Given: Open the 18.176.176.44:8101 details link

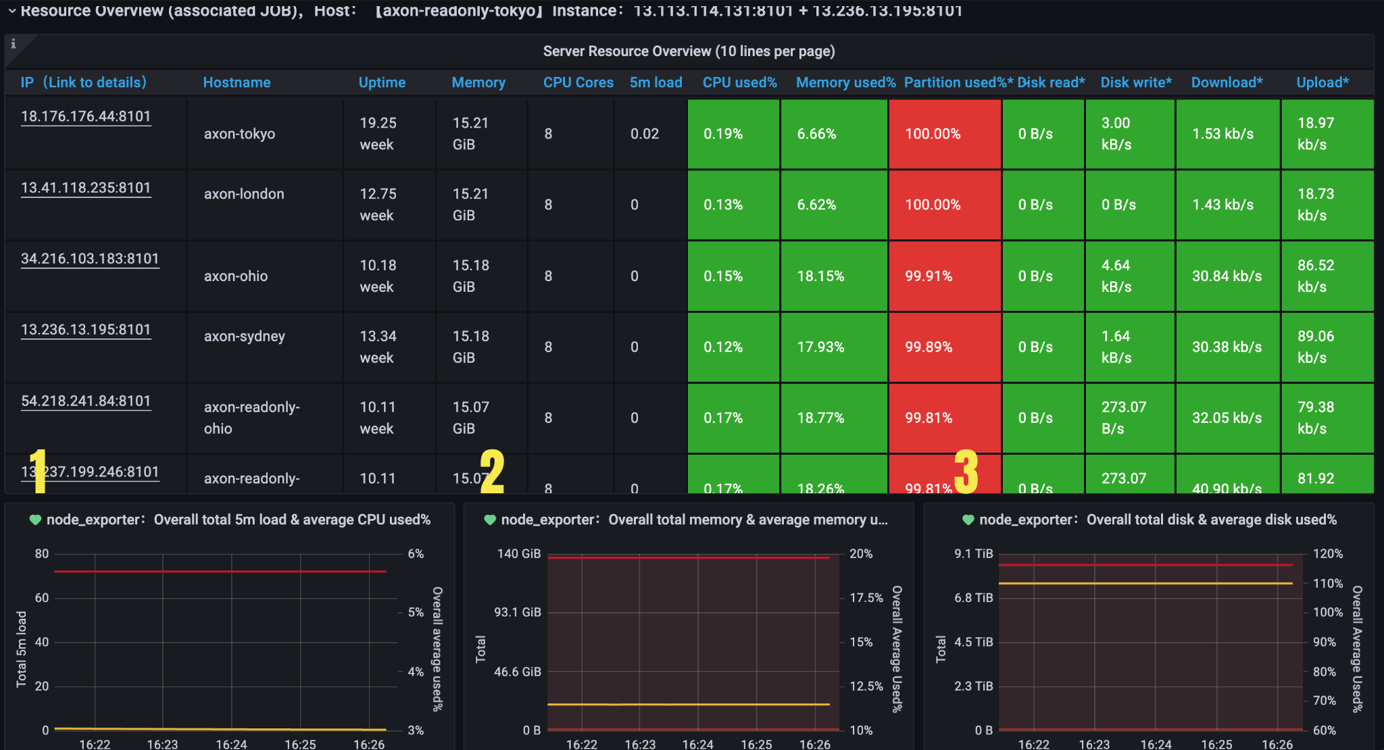Looking at the screenshot, I should pos(86,116).
